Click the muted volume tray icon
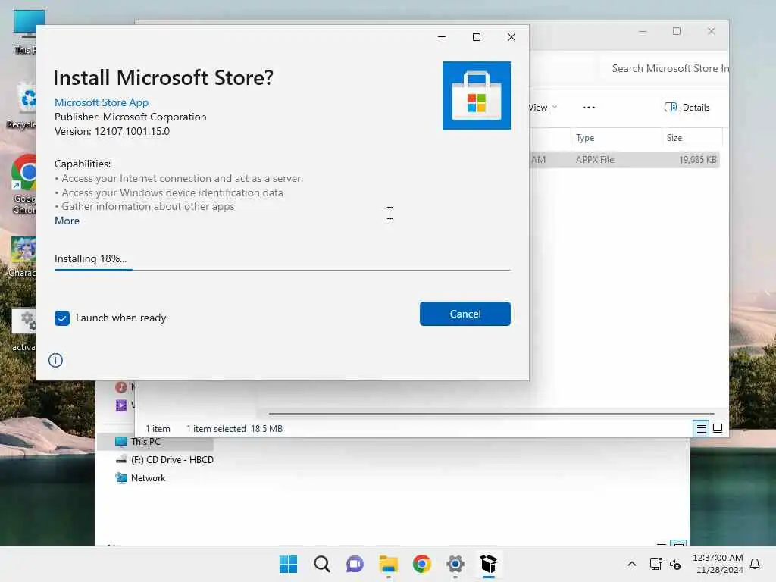Image resolution: width=776 pixels, height=582 pixels. click(675, 564)
